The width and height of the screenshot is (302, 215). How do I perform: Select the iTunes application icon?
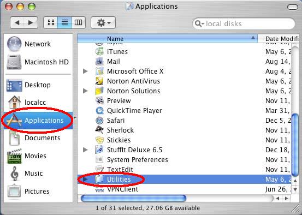99,52
